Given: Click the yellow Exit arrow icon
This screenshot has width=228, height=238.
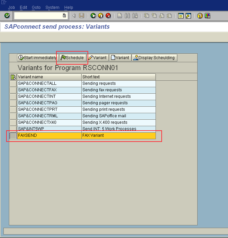Looking at the screenshot, I should click(x=101, y=16).
